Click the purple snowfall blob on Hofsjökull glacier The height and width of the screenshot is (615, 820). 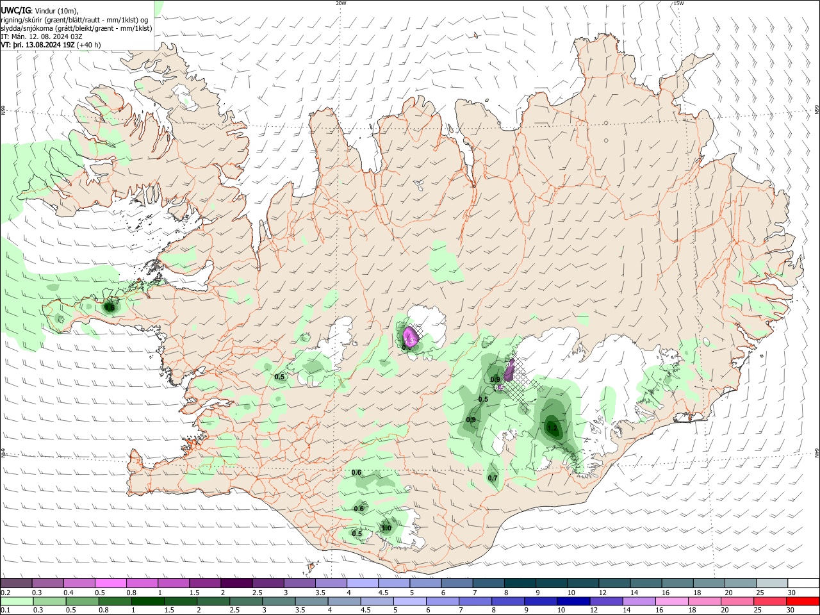(x=411, y=336)
